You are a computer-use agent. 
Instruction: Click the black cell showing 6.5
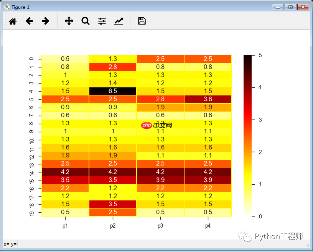click(112, 91)
